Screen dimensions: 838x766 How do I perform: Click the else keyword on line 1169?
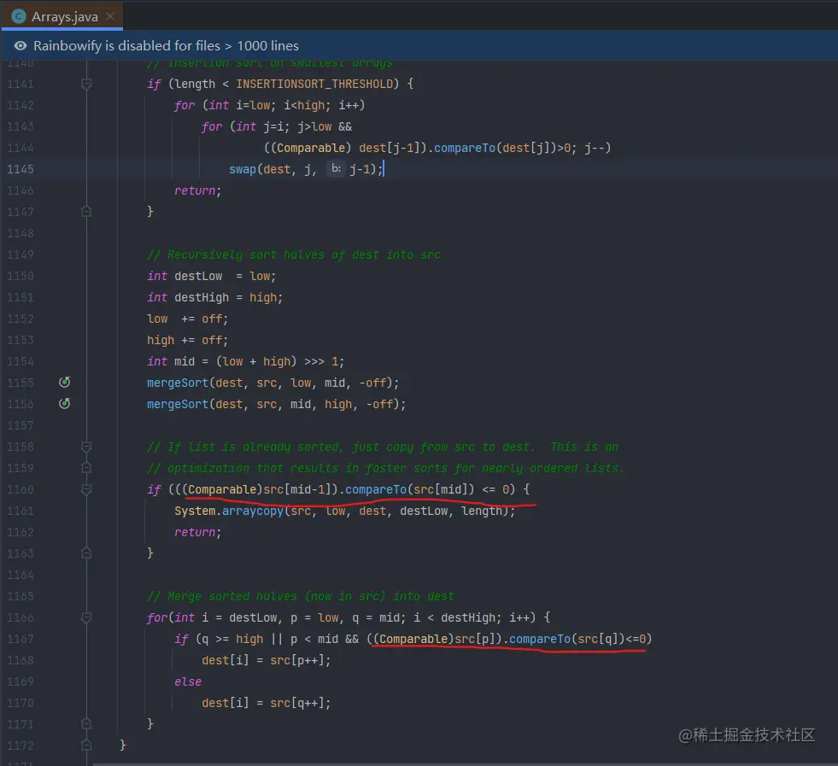[188, 681]
